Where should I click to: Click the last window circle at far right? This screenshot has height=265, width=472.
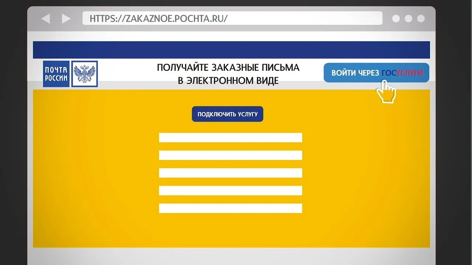pyautogui.click(x=421, y=18)
